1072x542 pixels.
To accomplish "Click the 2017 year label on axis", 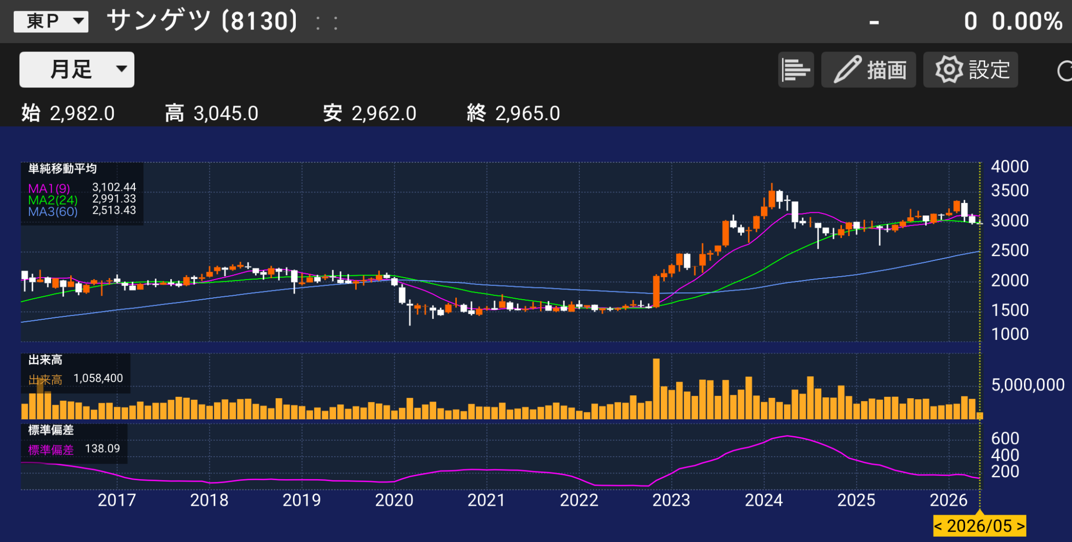I will [x=117, y=500].
